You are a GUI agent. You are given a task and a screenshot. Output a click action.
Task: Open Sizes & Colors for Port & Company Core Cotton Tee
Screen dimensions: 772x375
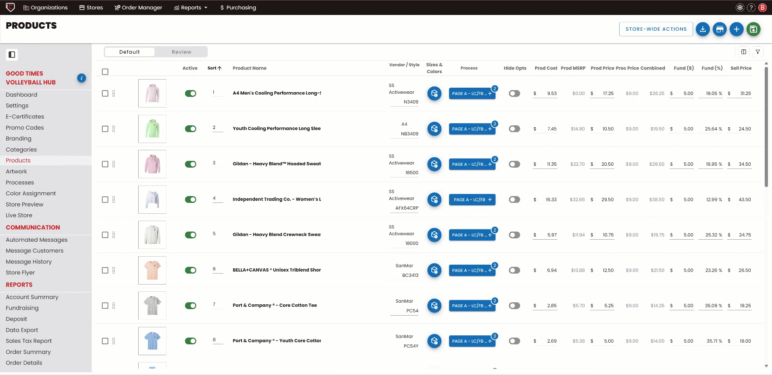click(x=434, y=305)
